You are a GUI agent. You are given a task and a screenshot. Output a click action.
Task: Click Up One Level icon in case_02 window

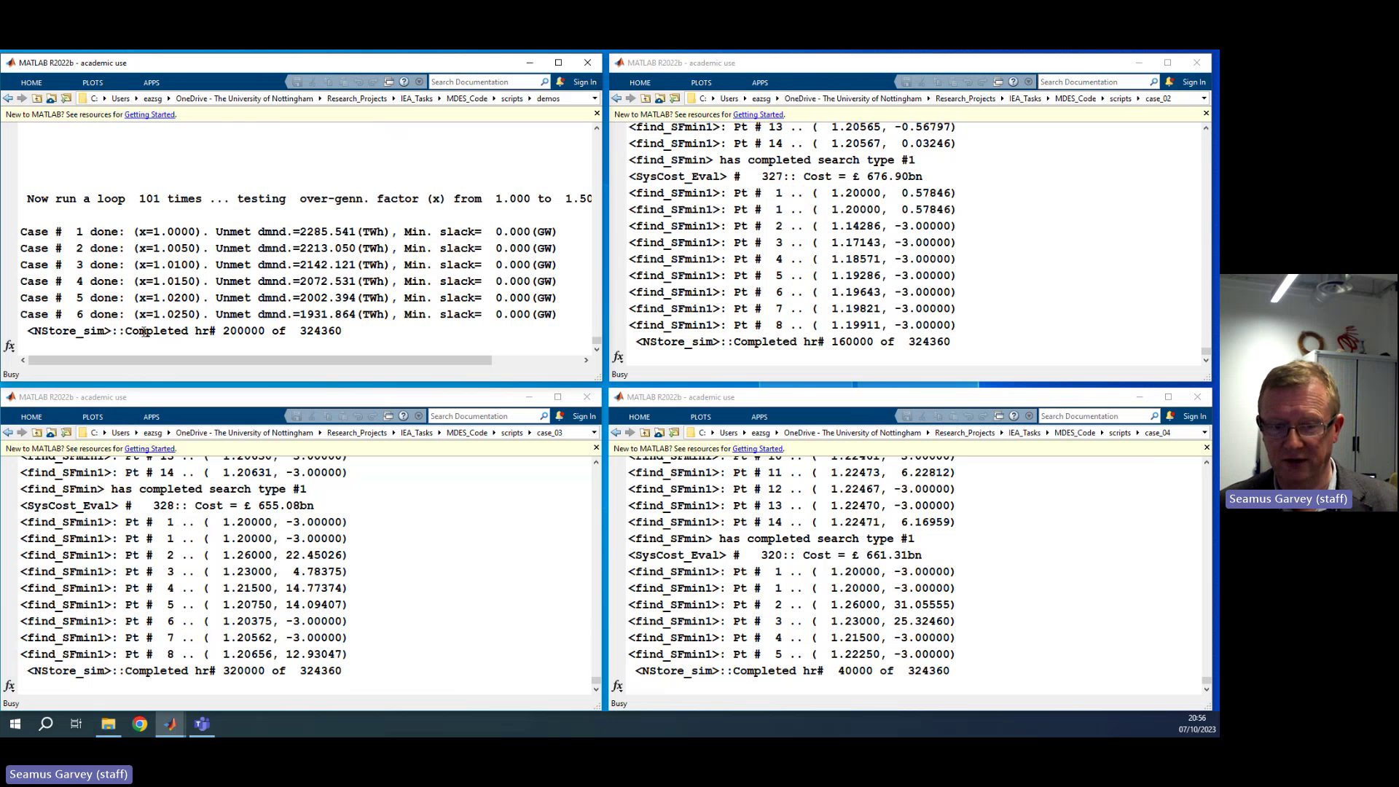pos(646,98)
